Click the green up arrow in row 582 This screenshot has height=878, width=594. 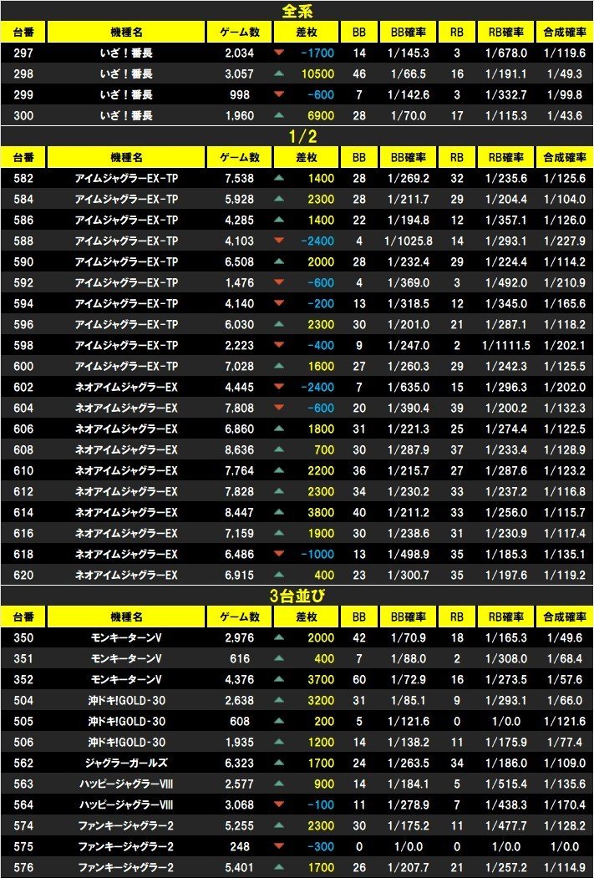coord(279,178)
